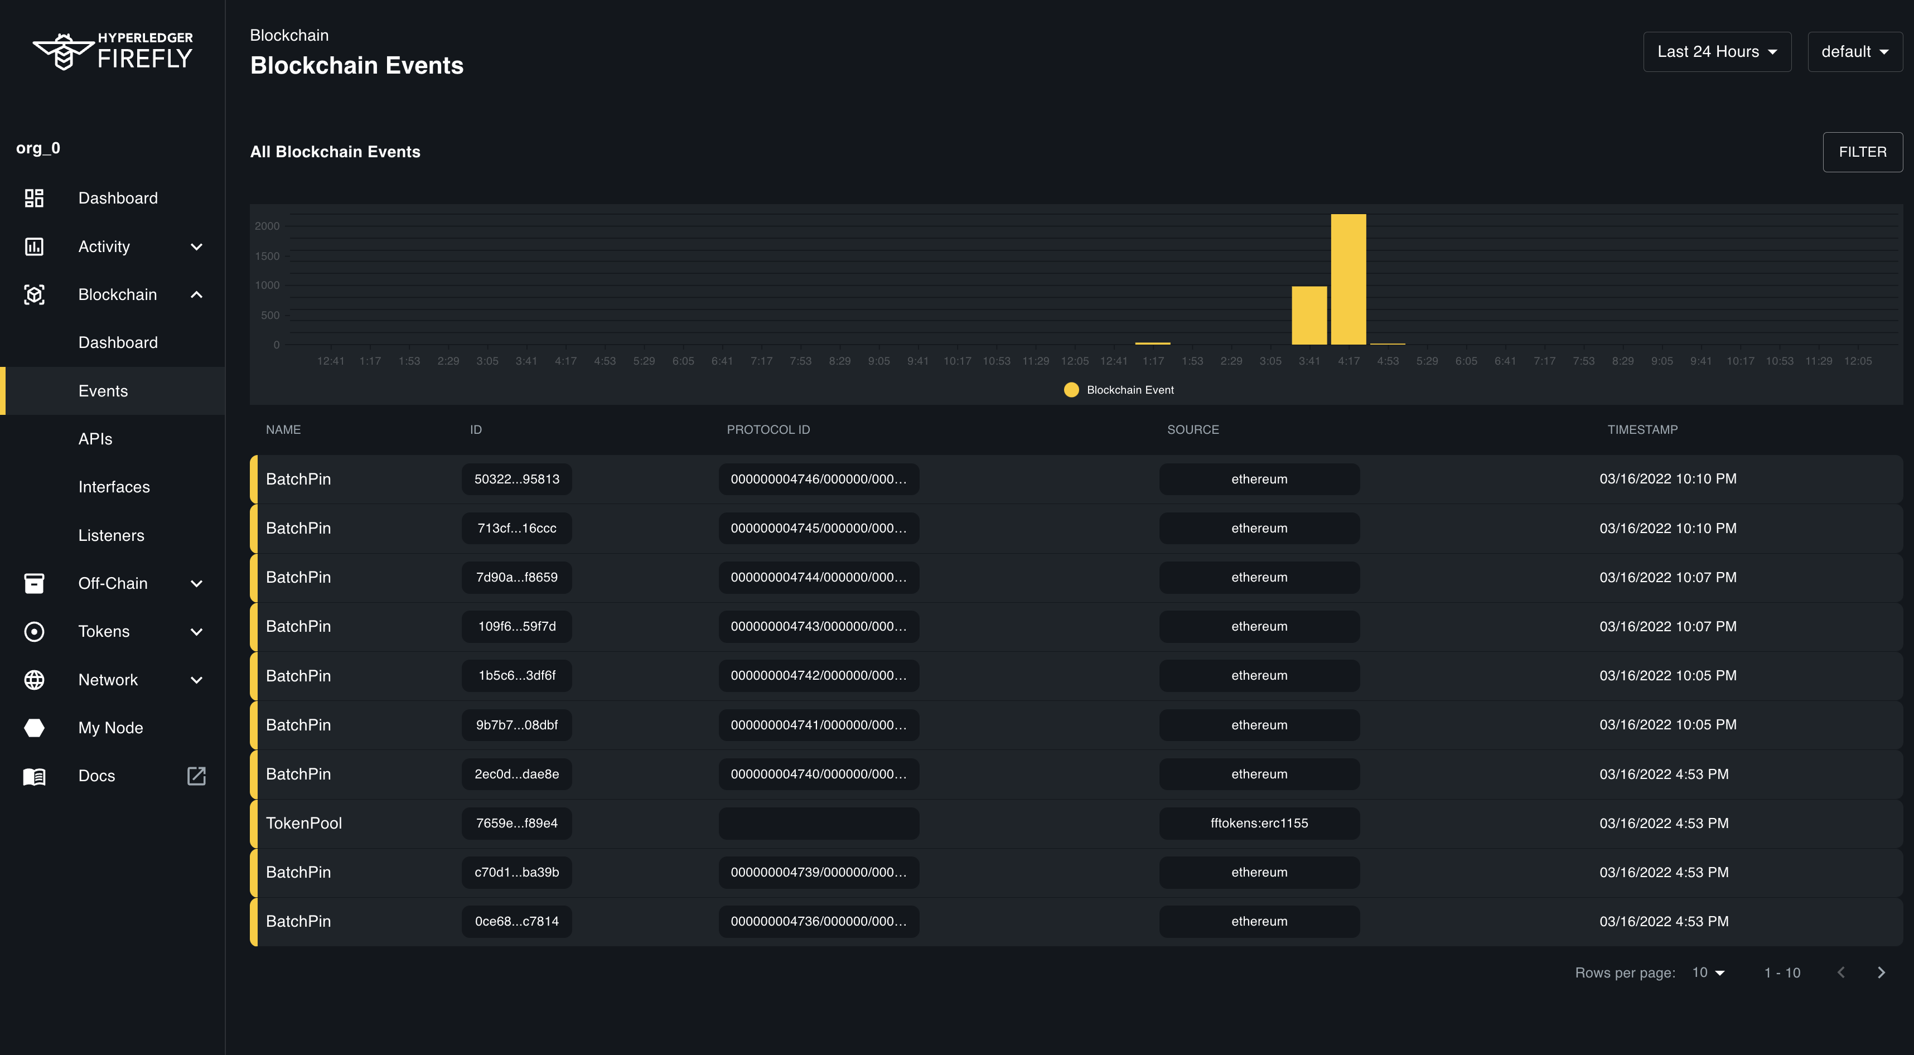Go to the next page of events
The width and height of the screenshot is (1914, 1055).
tap(1881, 972)
